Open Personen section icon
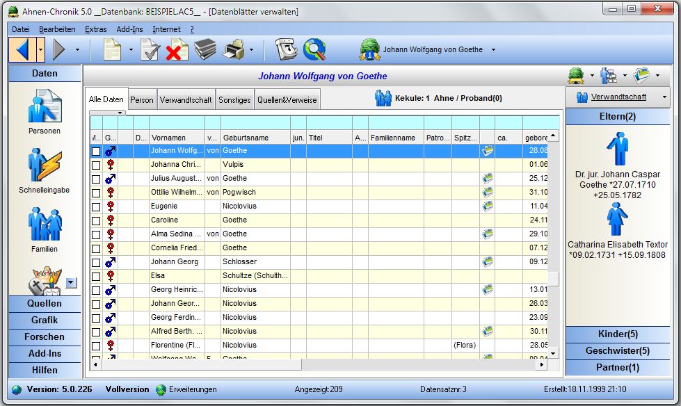 (x=45, y=106)
